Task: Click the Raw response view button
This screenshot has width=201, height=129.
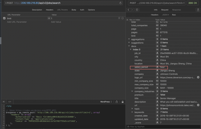Action: (x=174, y=15)
